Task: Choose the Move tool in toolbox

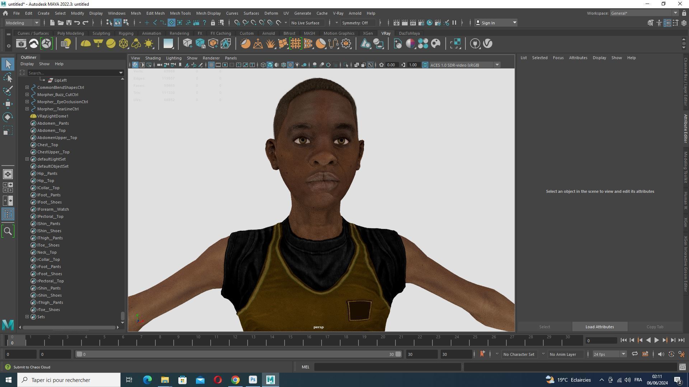Action: click(x=8, y=104)
